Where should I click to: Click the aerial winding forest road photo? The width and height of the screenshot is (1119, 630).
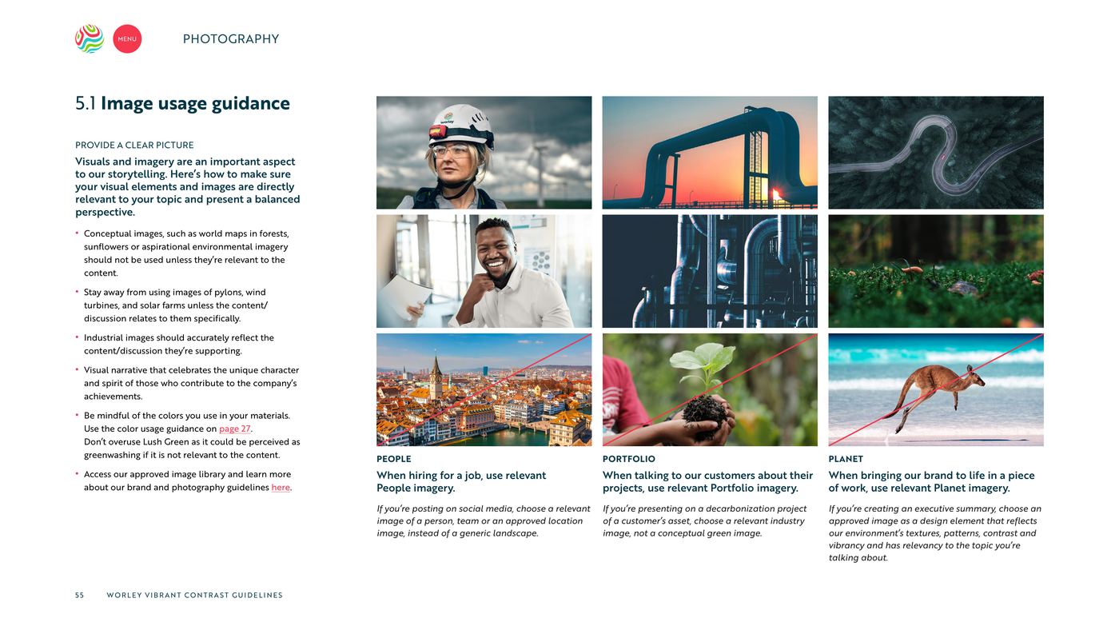(x=936, y=153)
